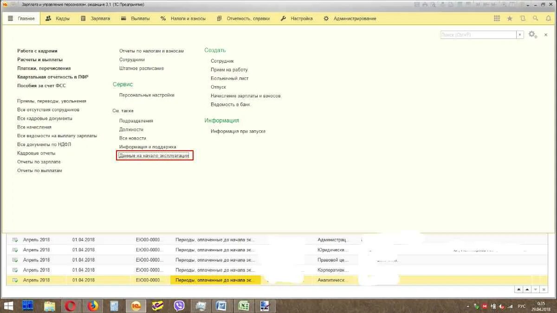Open Все ведомости на выплату зарплаты

click(57, 136)
